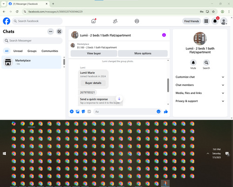Show hidden system tray icons
This screenshot has height=187, width=233.
[208, 154]
